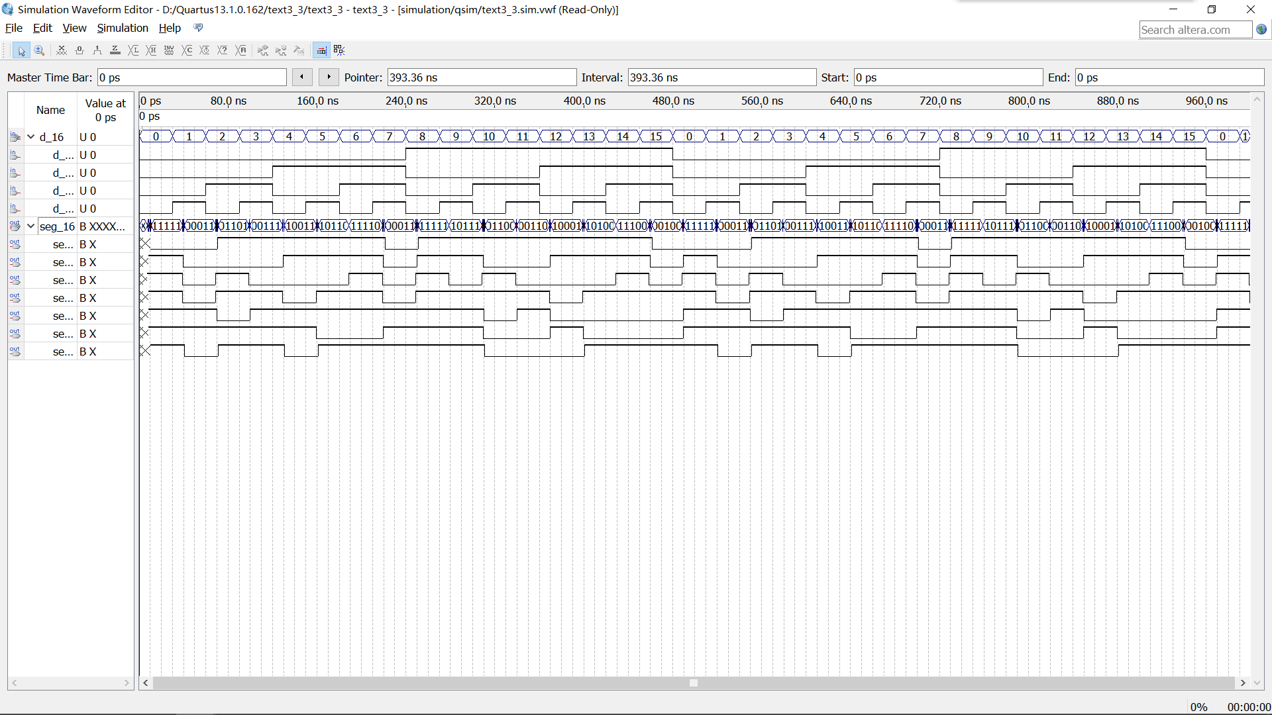Click the Interval value field
This screenshot has height=715, width=1272.
[x=722, y=77]
